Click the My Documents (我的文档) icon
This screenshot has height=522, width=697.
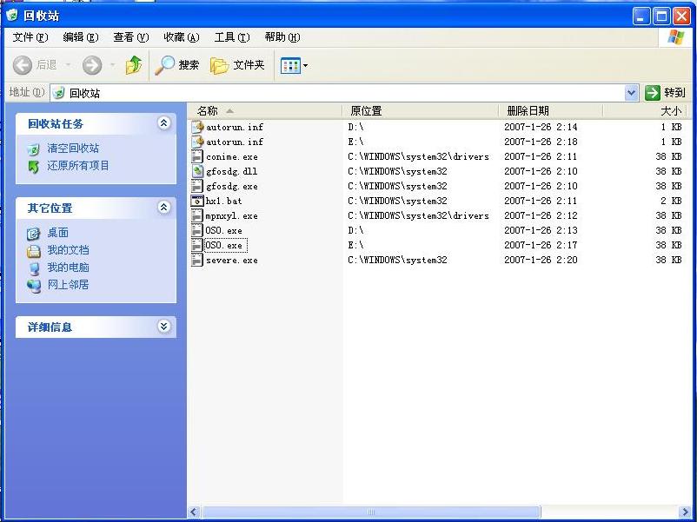[x=33, y=251]
